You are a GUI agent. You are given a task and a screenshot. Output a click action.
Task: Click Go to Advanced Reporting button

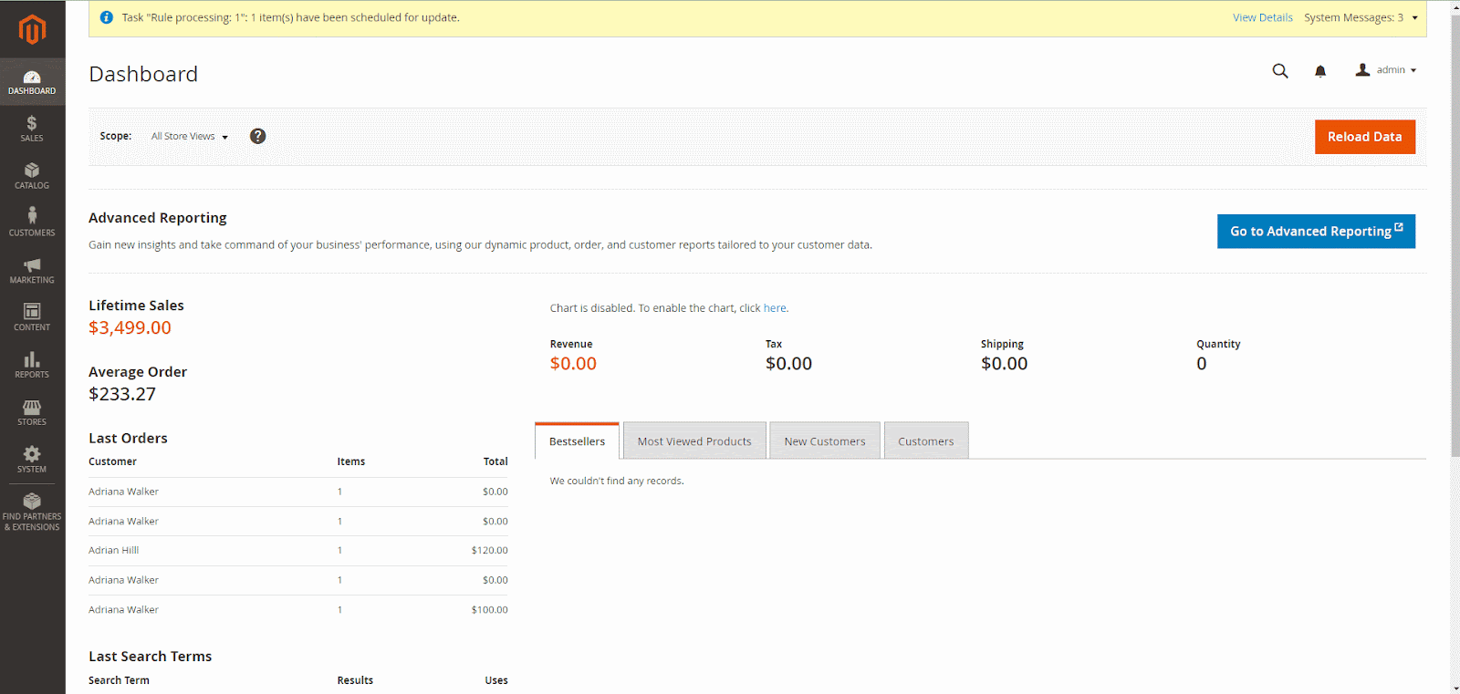point(1315,232)
